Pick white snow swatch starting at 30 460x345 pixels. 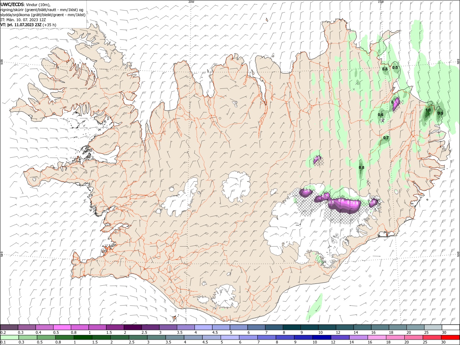pyautogui.click(x=451, y=327)
